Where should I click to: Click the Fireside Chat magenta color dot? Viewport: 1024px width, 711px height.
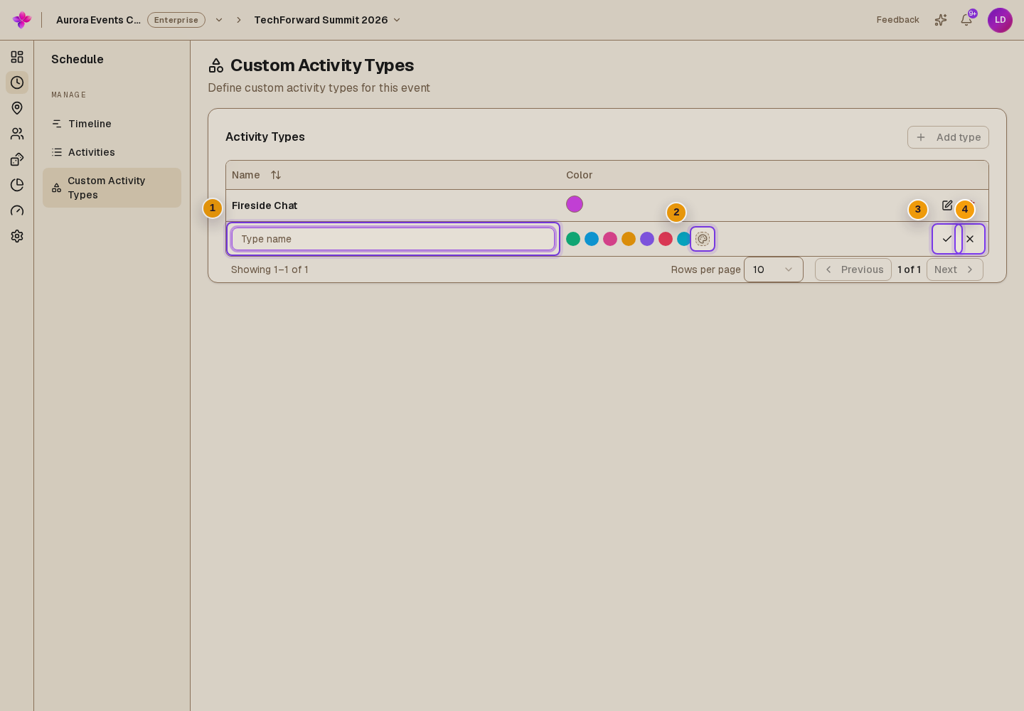575,204
